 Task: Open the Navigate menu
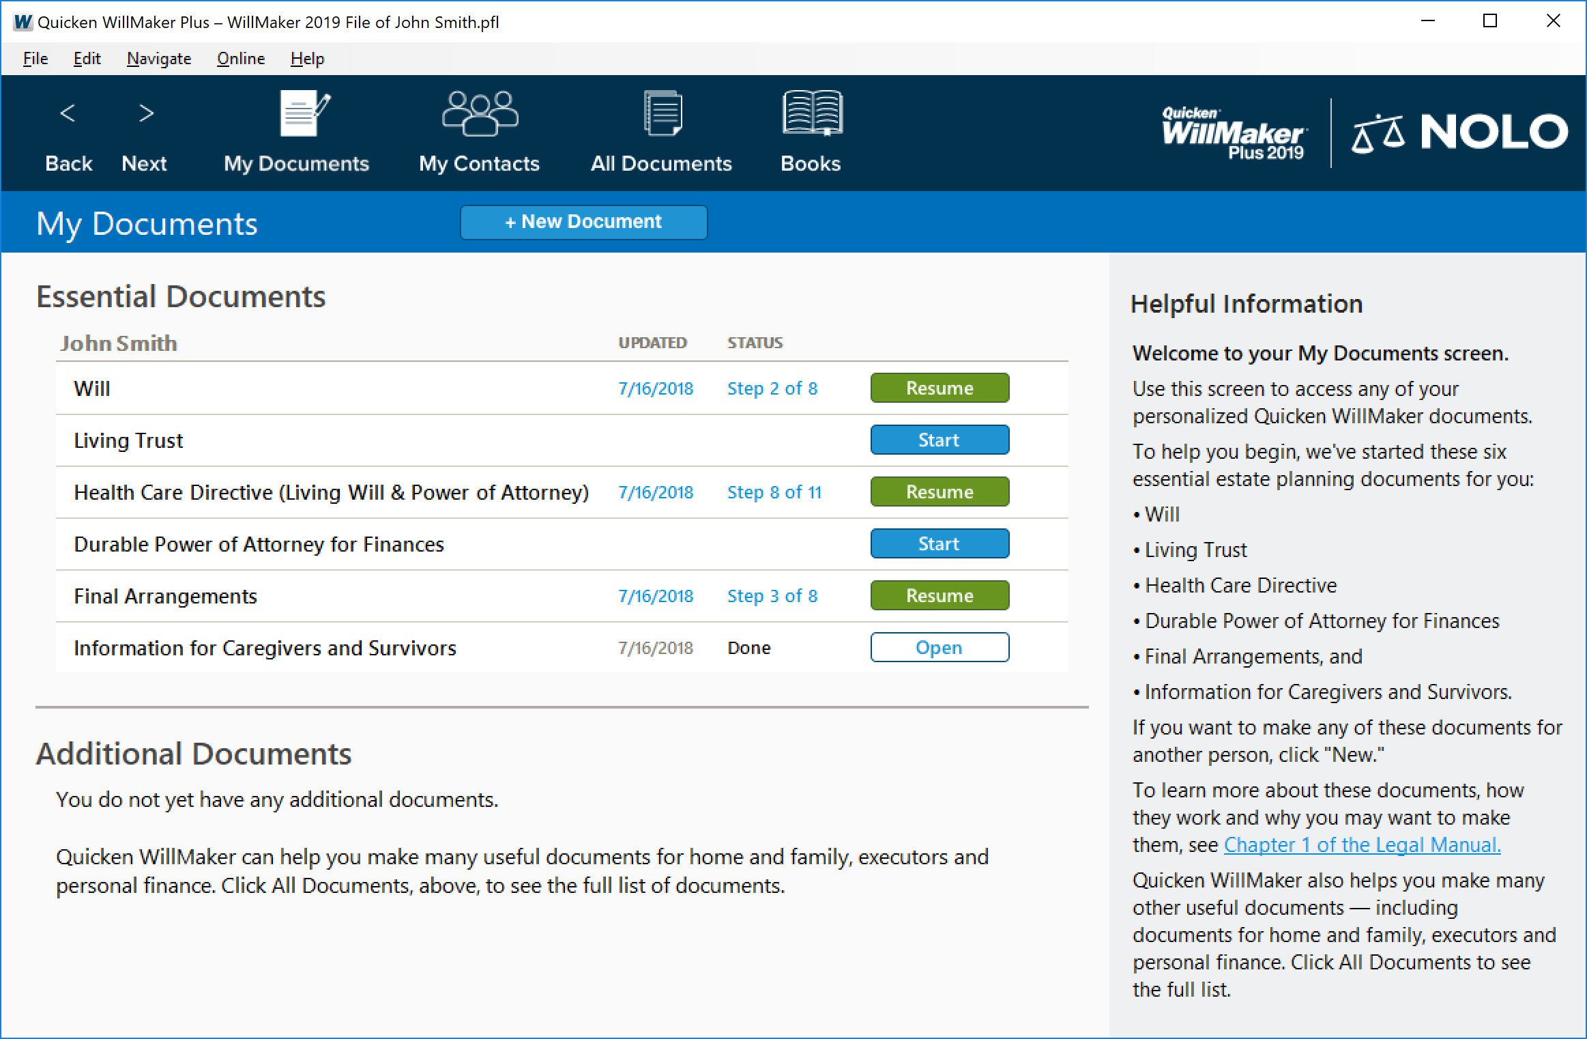158,59
